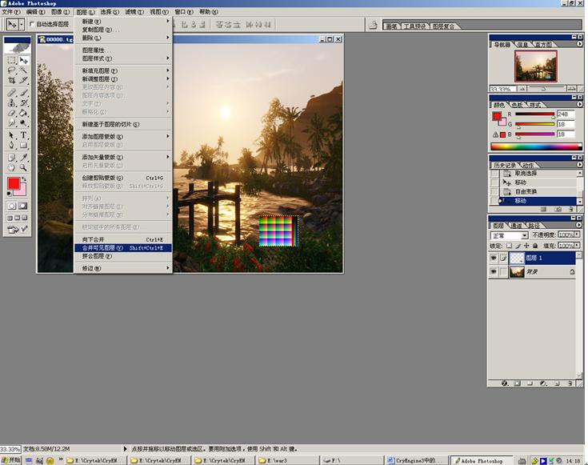This screenshot has height=465, width=588.
Task: Click the Eyedropper tool
Action: 24,157
